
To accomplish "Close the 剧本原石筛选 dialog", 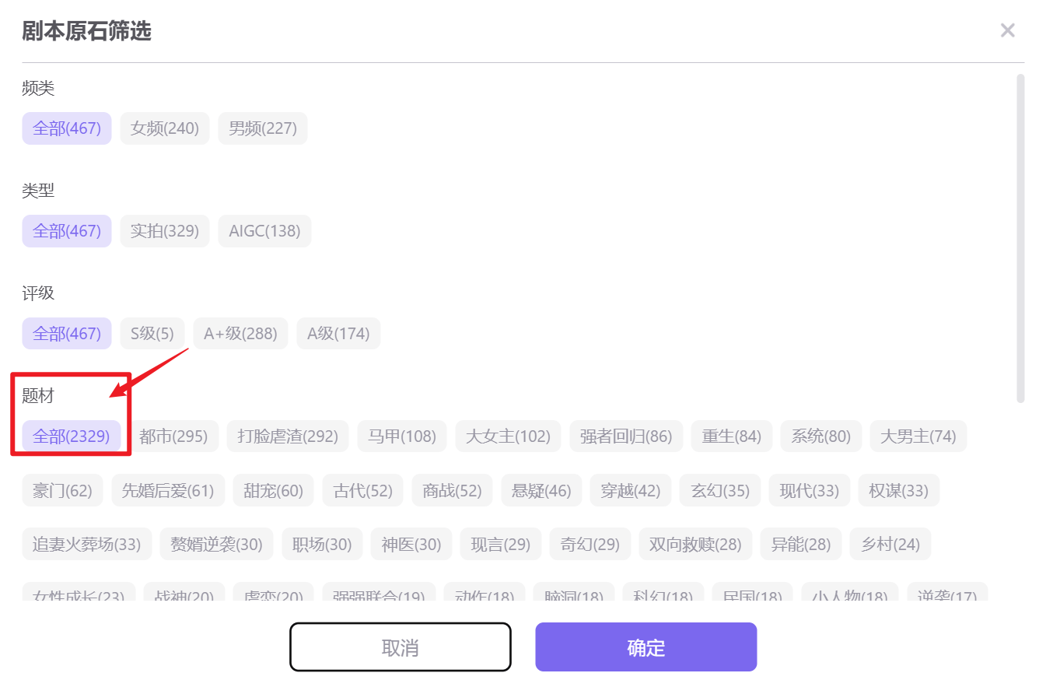I will (x=1007, y=30).
